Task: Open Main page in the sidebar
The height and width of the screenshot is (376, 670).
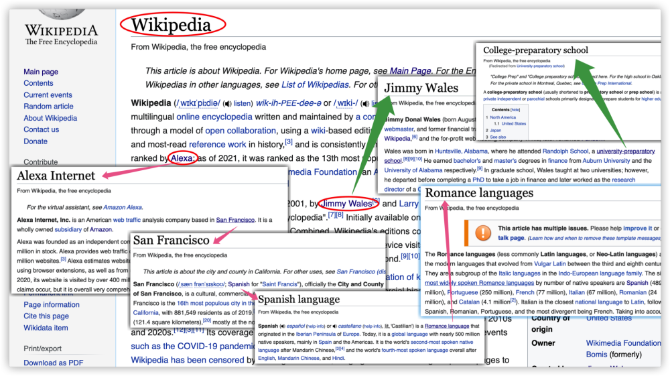Action: pyautogui.click(x=41, y=72)
